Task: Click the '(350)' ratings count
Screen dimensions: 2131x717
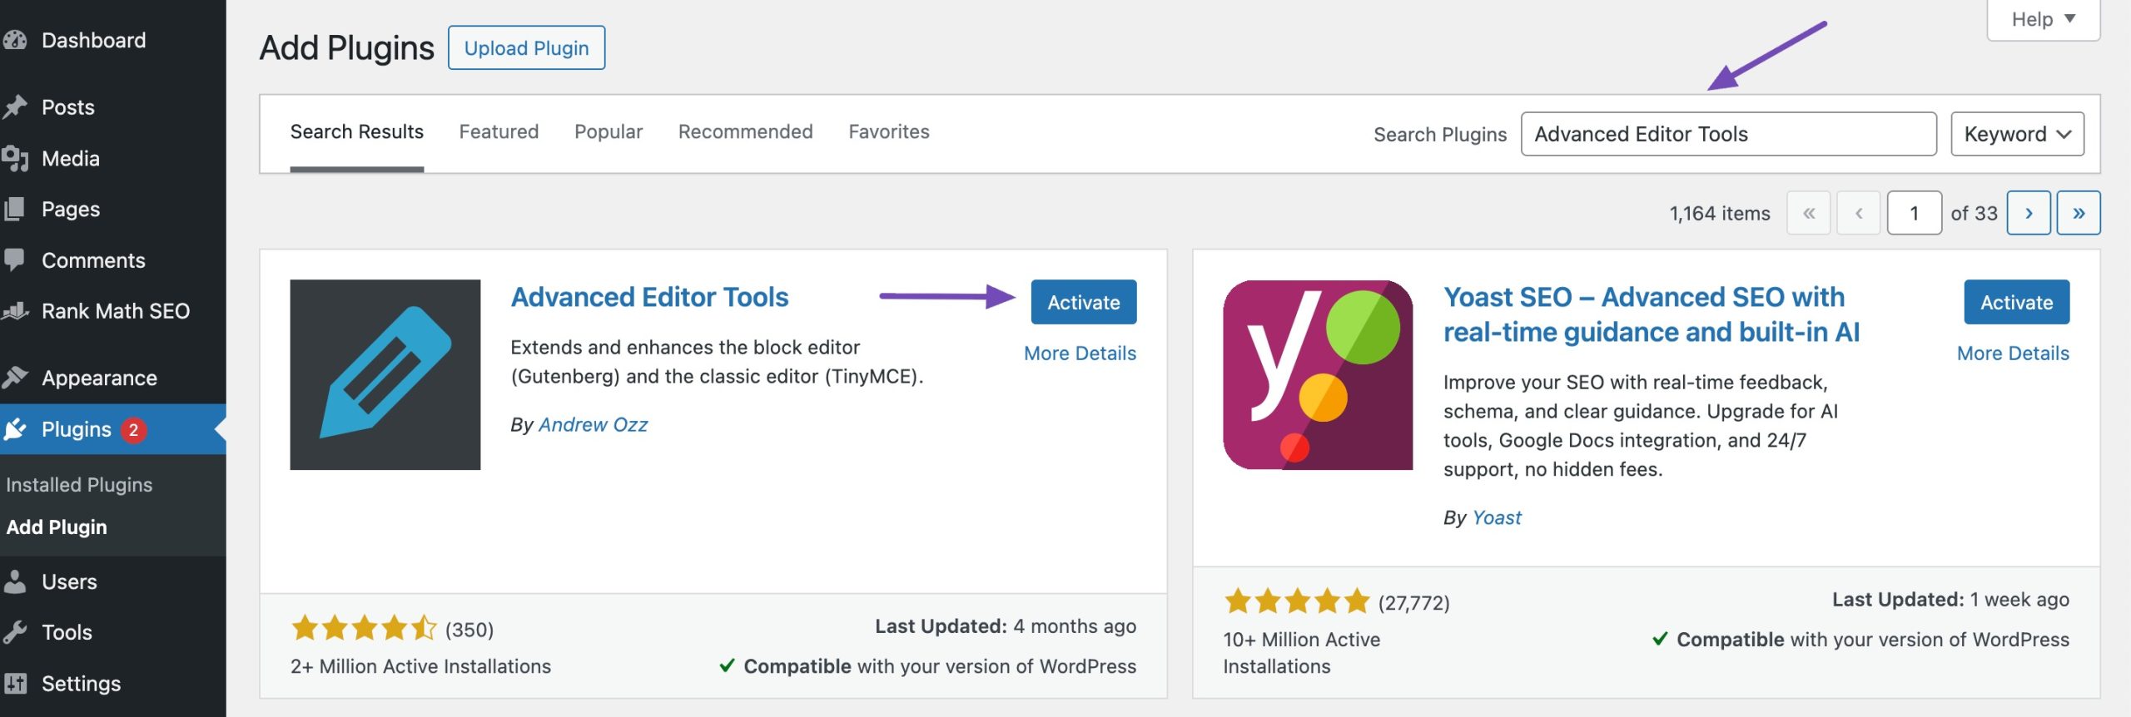Action: tap(469, 630)
